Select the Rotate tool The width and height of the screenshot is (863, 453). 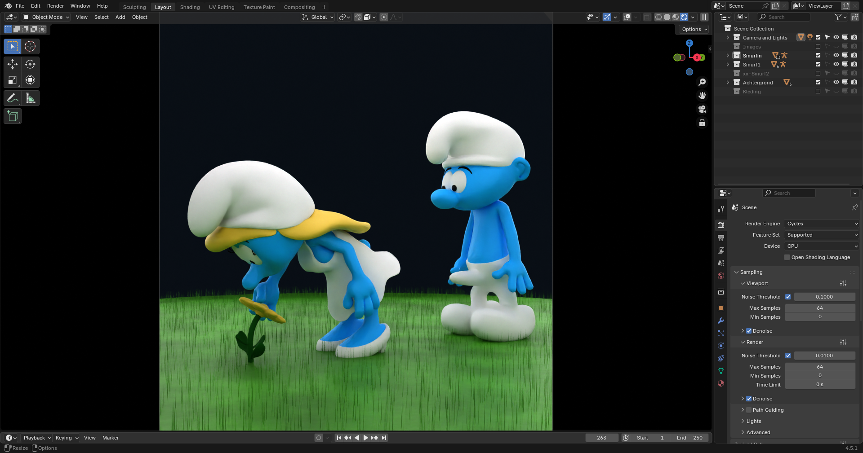coord(30,64)
